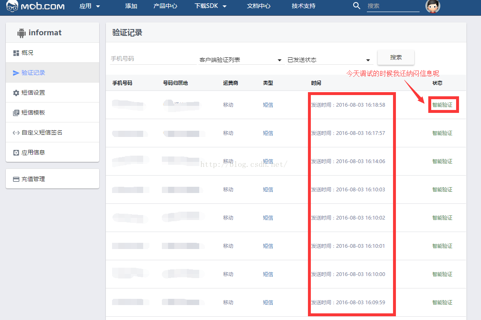Click the 手机号码 column header
Screen dimensions: 481x320
coord(122,83)
